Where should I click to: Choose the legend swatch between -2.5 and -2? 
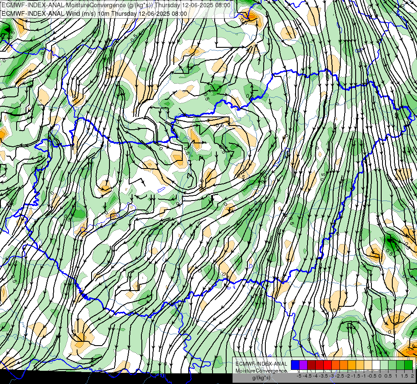344,365
